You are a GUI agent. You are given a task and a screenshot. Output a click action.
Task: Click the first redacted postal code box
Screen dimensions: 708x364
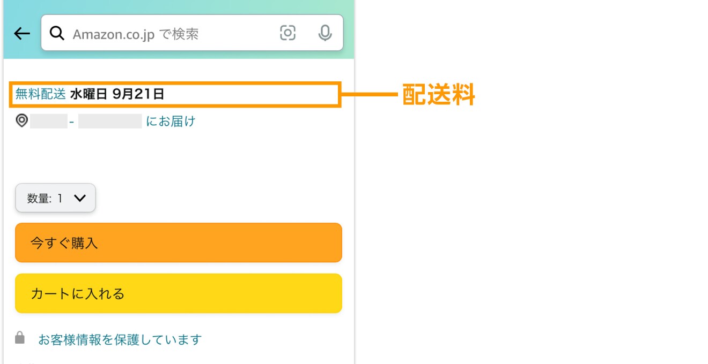point(48,122)
